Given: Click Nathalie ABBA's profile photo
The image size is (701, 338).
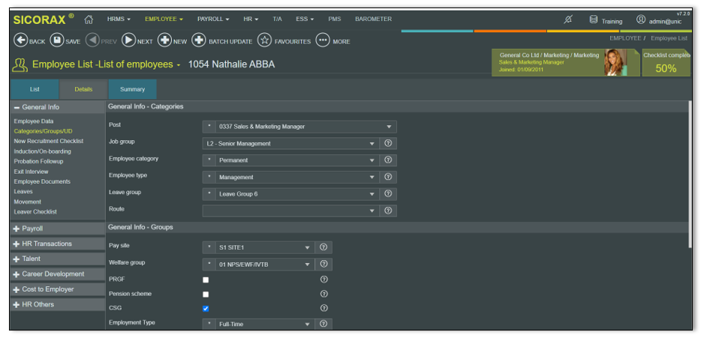Looking at the screenshot, I should click(x=615, y=63).
